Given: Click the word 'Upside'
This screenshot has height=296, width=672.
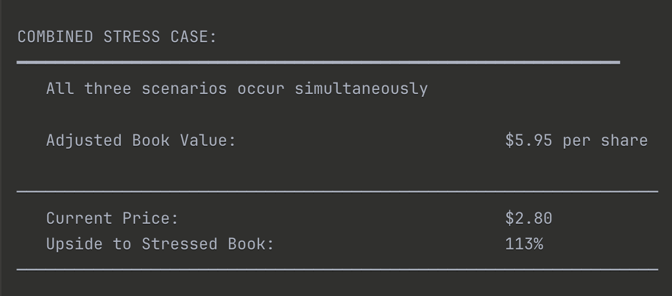Looking at the screenshot, I should point(75,244).
